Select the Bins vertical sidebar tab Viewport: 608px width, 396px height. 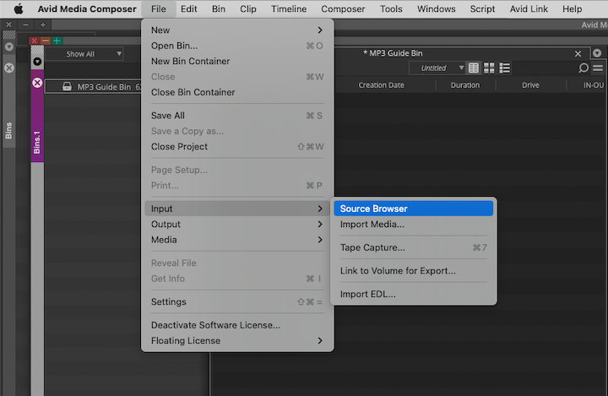click(8, 131)
